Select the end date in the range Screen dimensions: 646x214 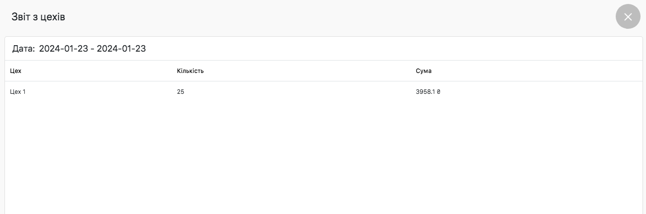(x=121, y=49)
